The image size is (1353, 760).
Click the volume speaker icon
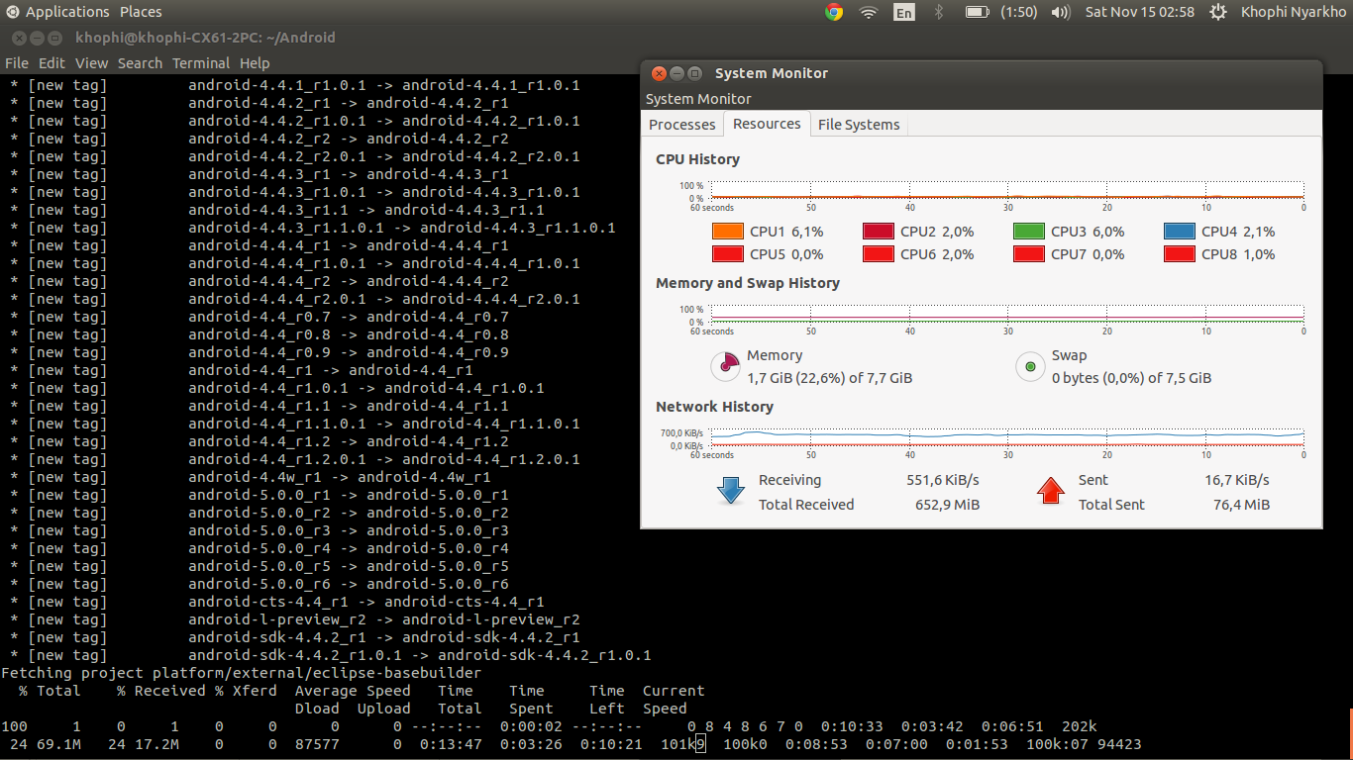tap(1061, 12)
